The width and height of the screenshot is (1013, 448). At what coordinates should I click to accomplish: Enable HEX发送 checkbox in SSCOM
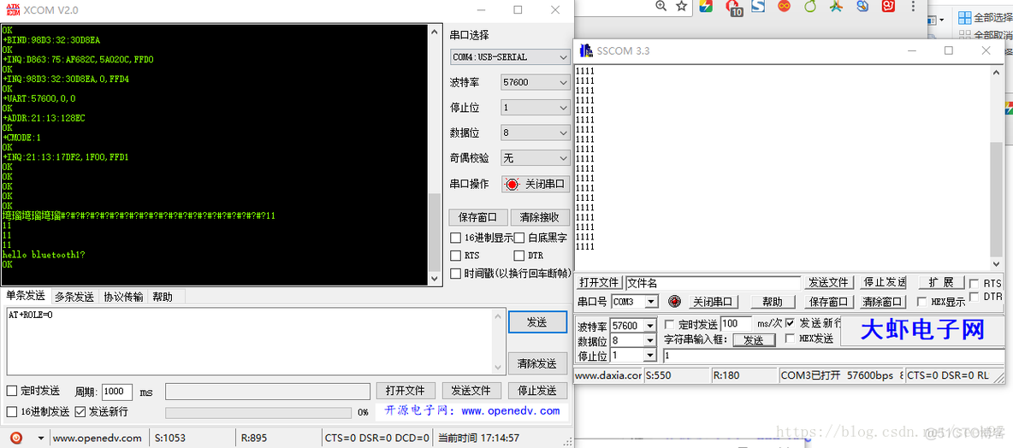[x=790, y=339]
